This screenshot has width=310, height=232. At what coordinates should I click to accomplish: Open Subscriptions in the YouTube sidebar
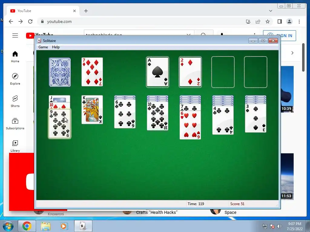tap(15, 124)
